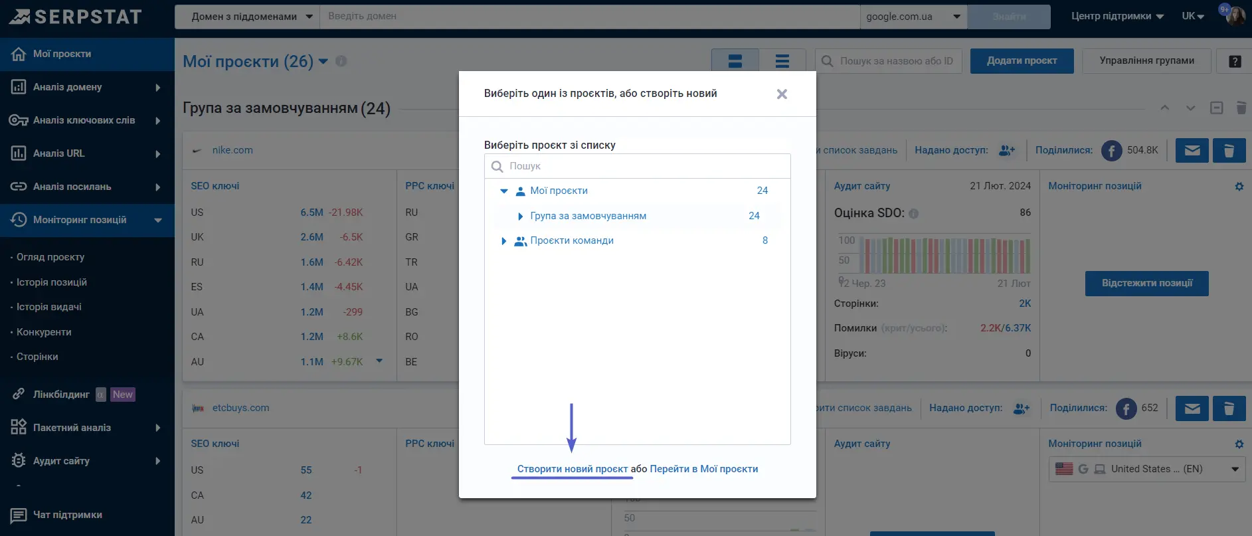This screenshot has height=536, width=1252.
Task: Click Оцінка SDO info icon
Action: pyautogui.click(x=913, y=214)
